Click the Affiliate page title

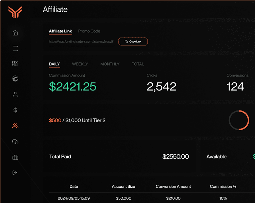pos(55,9)
